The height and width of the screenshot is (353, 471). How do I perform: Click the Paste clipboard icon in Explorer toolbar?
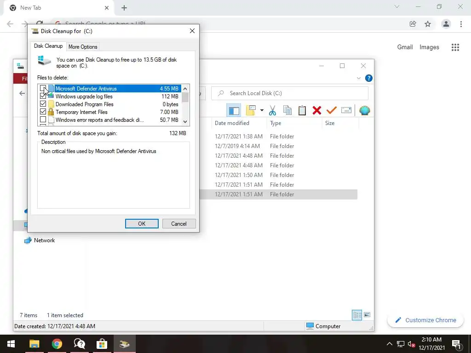302,110
